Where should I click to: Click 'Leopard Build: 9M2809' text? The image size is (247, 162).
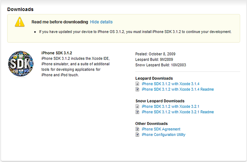[x=154, y=60]
